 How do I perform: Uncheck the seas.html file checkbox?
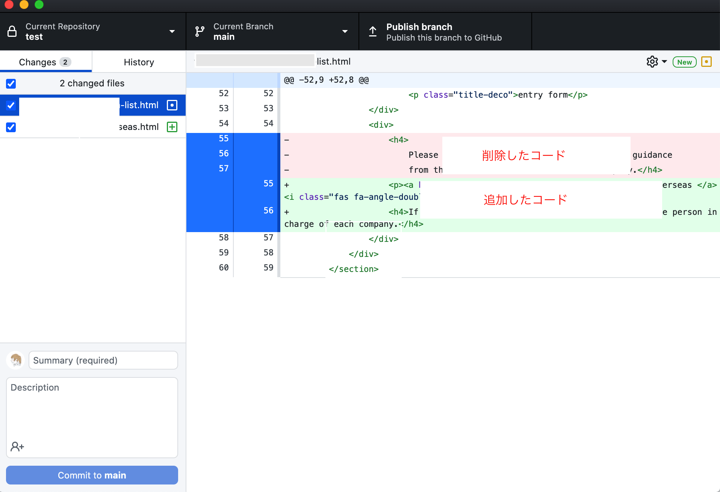pyautogui.click(x=11, y=127)
